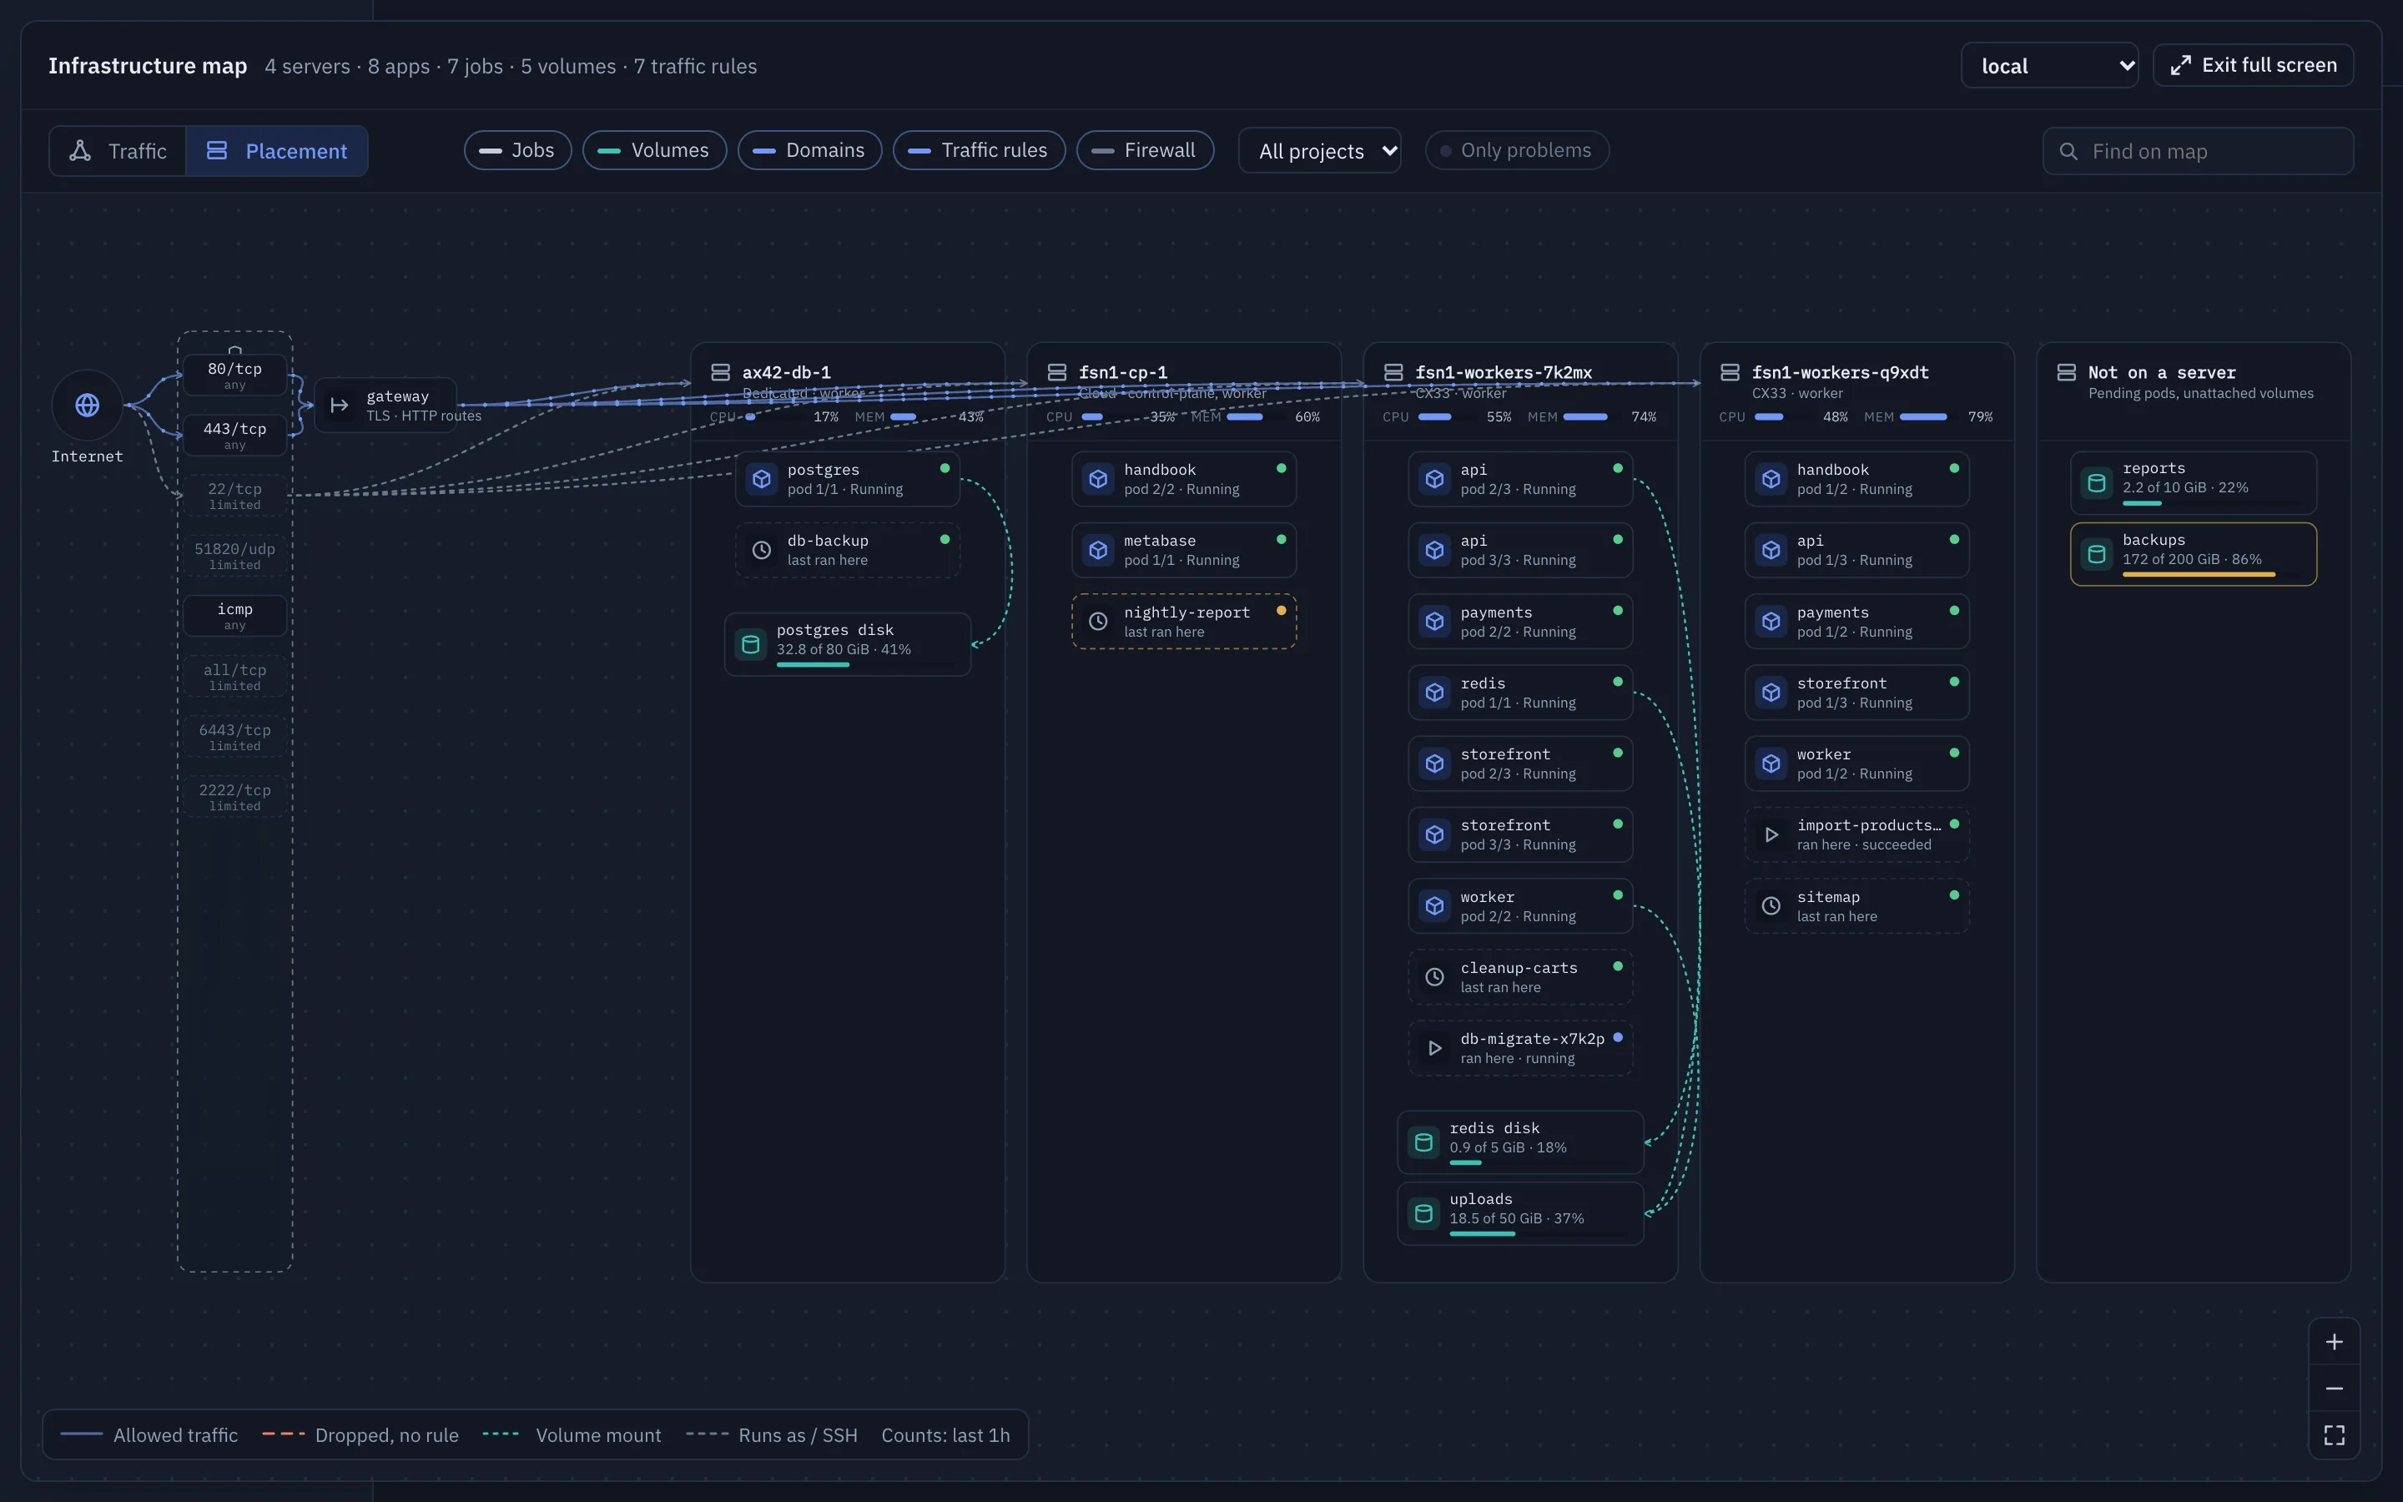The height and width of the screenshot is (1502, 2403).
Task: Zoom in with the plus button
Action: pyautogui.click(x=2335, y=1342)
